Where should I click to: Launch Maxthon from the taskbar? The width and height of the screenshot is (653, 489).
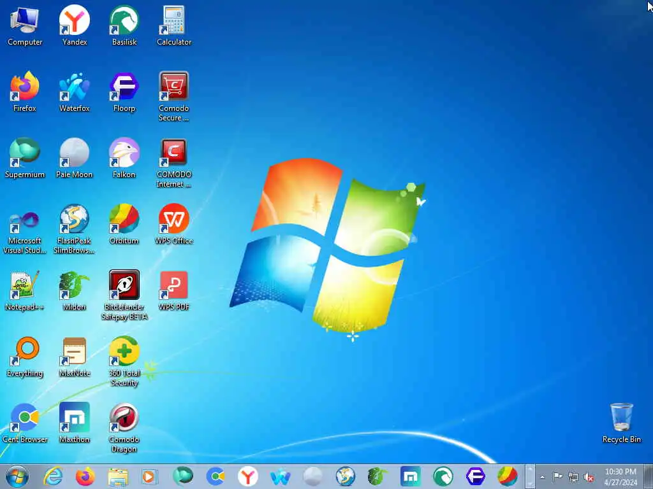point(410,476)
